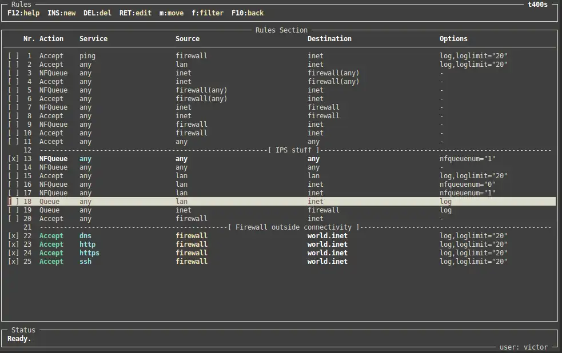Toggle checkbox of highlighted rule 18
Screen dimensions: 562x353
point(13,202)
